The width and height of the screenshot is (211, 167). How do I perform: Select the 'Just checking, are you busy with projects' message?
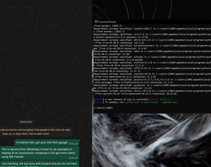pyautogui.click(x=40, y=164)
